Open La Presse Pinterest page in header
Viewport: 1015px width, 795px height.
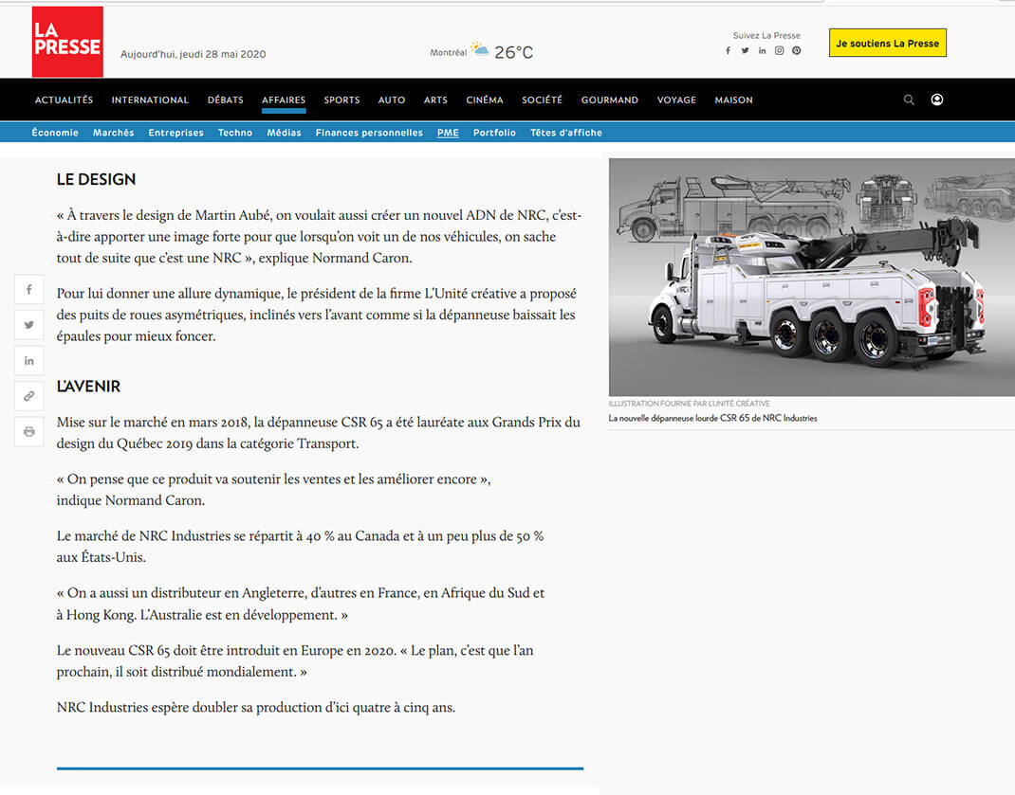click(796, 50)
